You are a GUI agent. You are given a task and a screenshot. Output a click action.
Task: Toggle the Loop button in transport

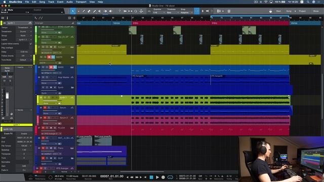(x=170, y=177)
